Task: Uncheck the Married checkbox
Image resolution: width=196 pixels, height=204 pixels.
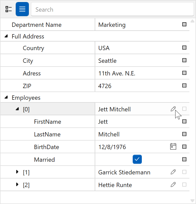Action: click(137, 159)
